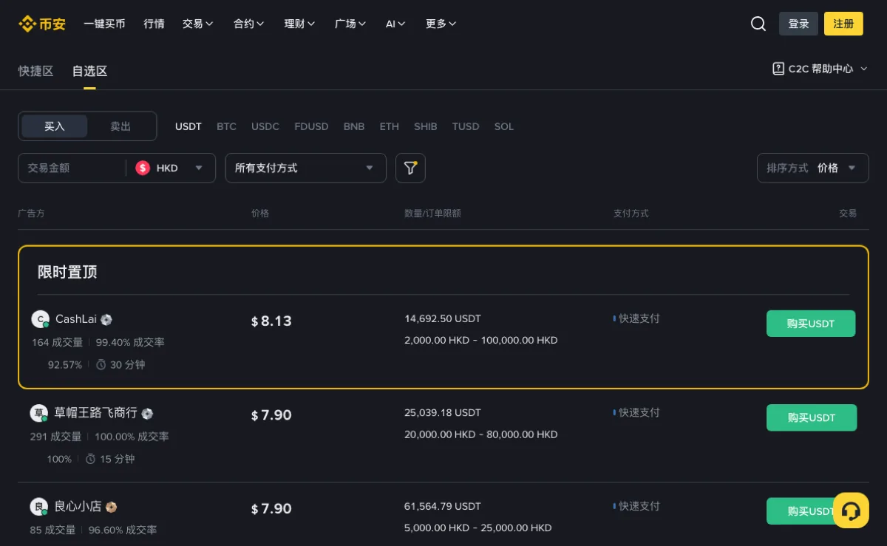
Task: Select the TUSD coin tab
Action: click(x=466, y=126)
